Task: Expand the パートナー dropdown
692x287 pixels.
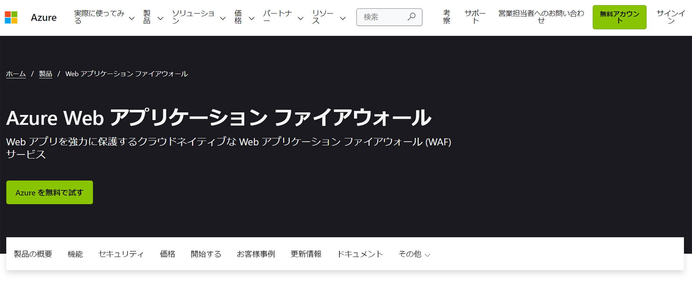Action: [283, 17]
